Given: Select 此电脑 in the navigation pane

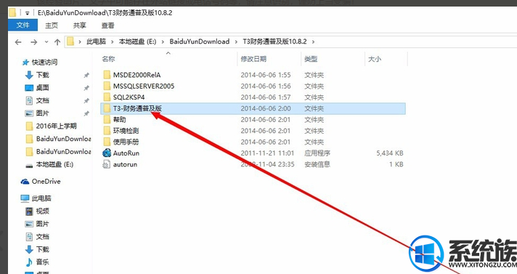Looking at the screenshot, I should (41, 198).
